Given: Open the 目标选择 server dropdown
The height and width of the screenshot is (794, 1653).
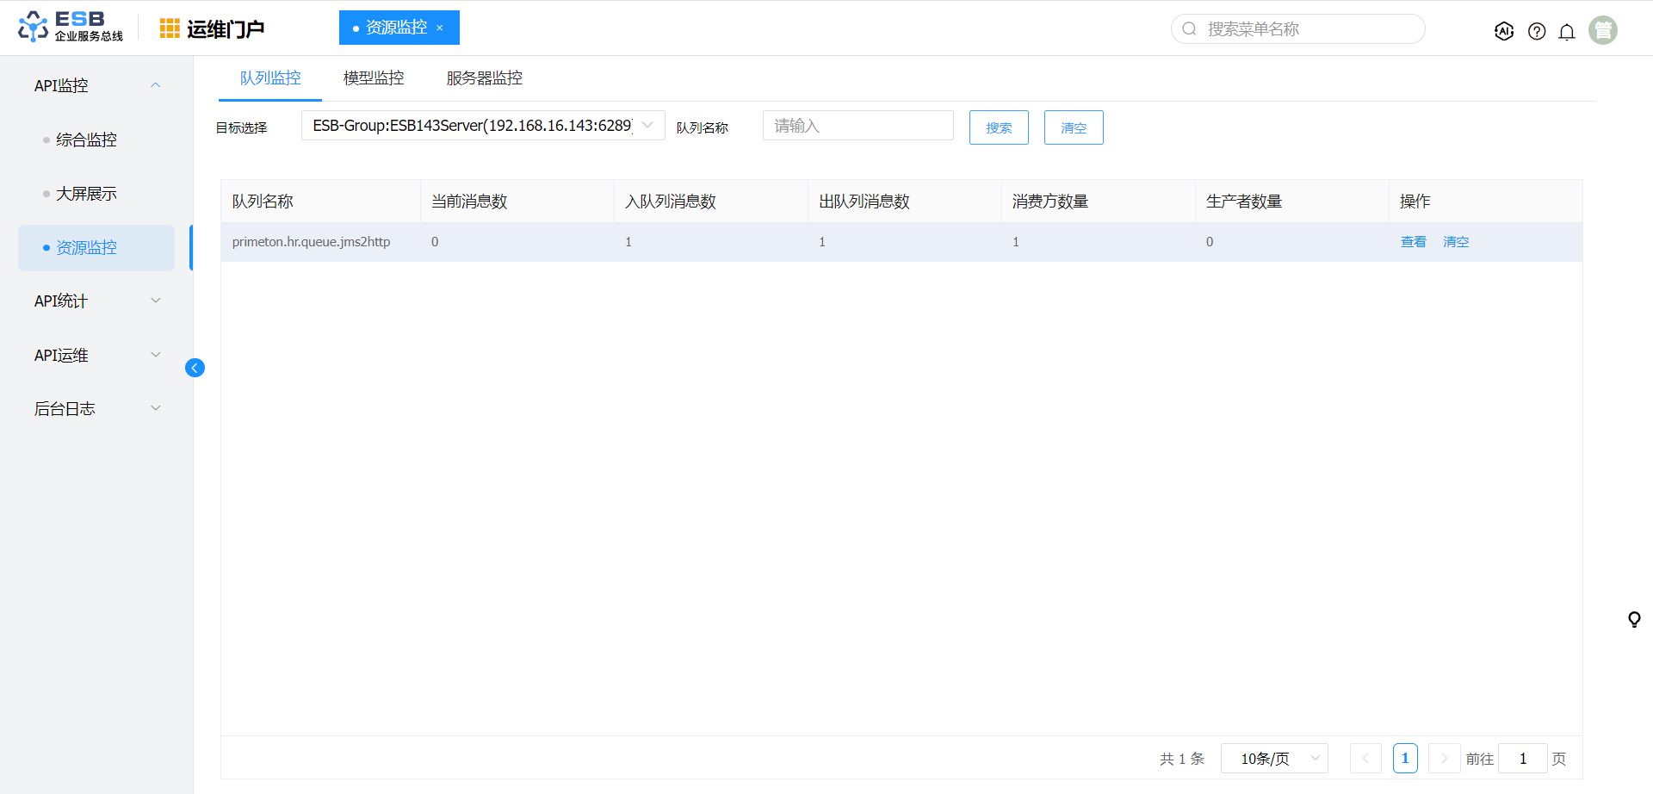Looking at the screenshot, I should 482,126.
